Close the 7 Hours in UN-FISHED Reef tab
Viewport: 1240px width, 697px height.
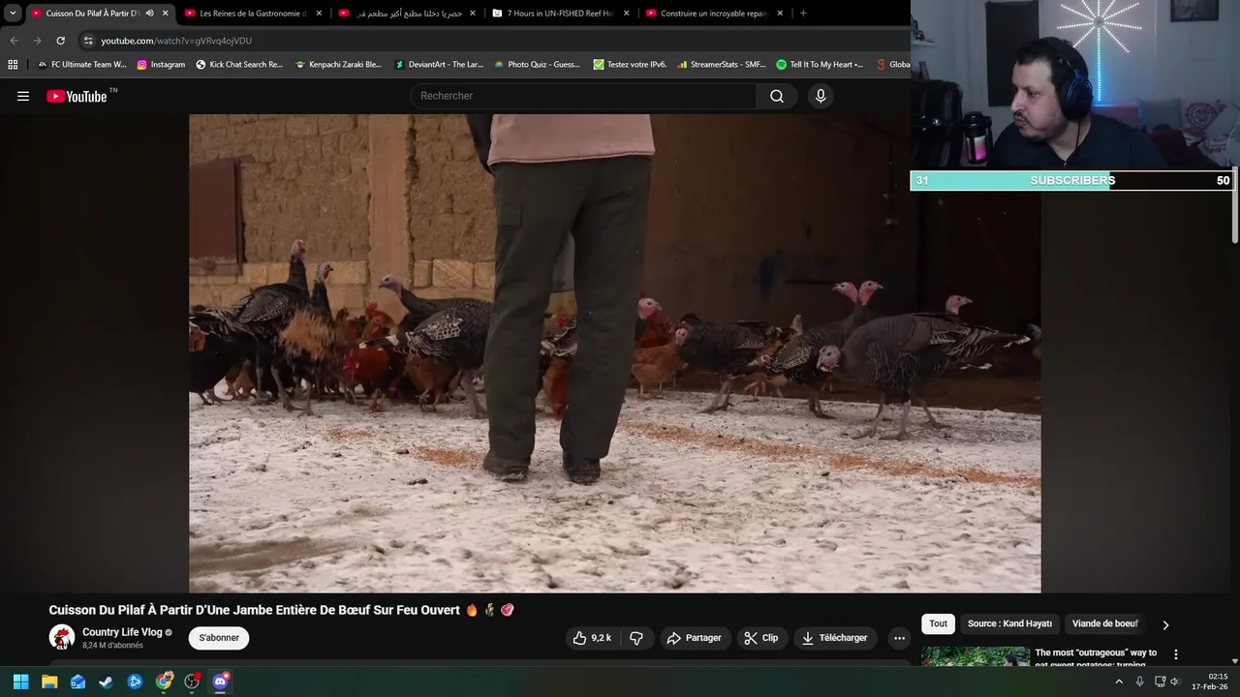point(626,14)
